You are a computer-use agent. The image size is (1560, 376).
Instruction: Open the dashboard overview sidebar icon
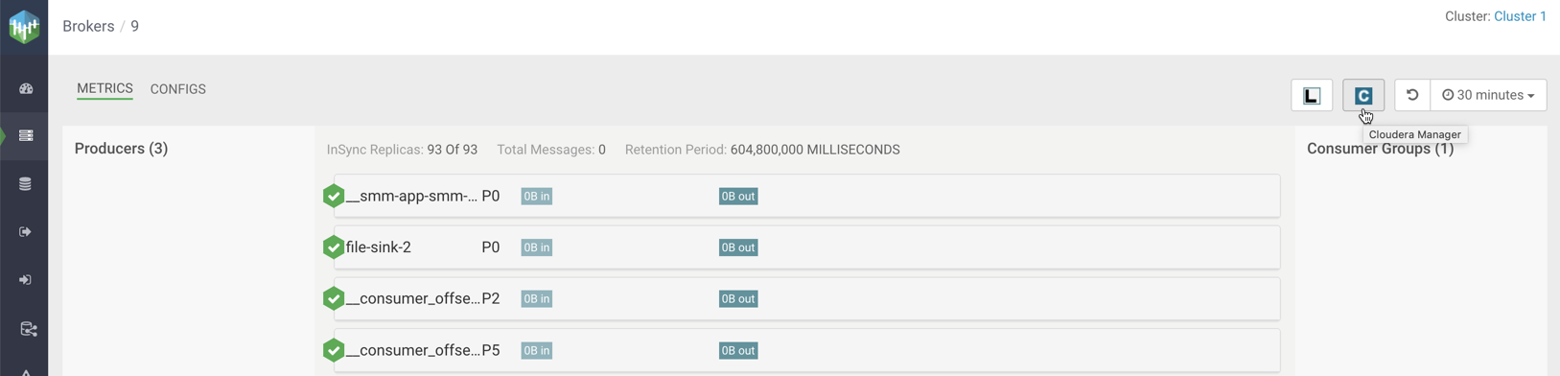26,88
